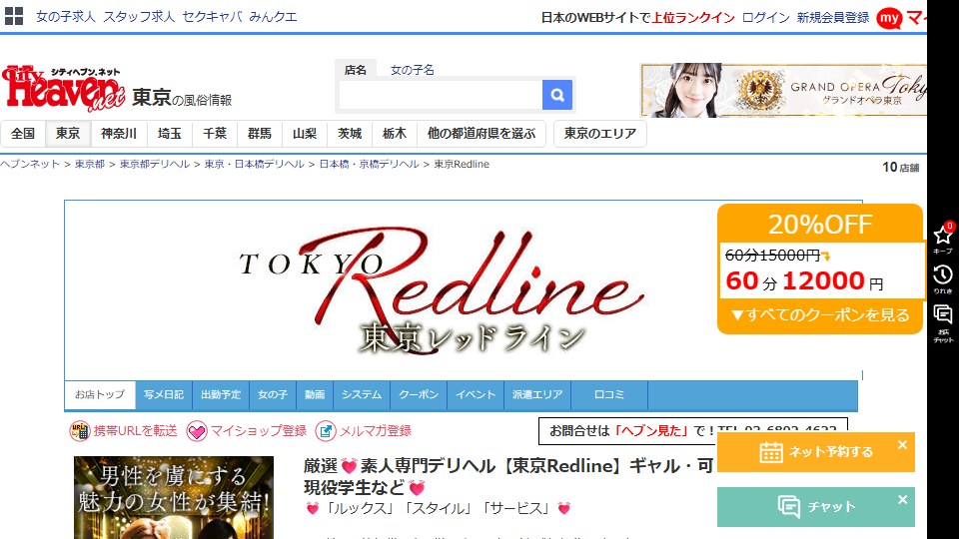The height and width of the screenshot is (539, 959).
Task: Open the 写メ日記 tab
Action: (164, 395)
